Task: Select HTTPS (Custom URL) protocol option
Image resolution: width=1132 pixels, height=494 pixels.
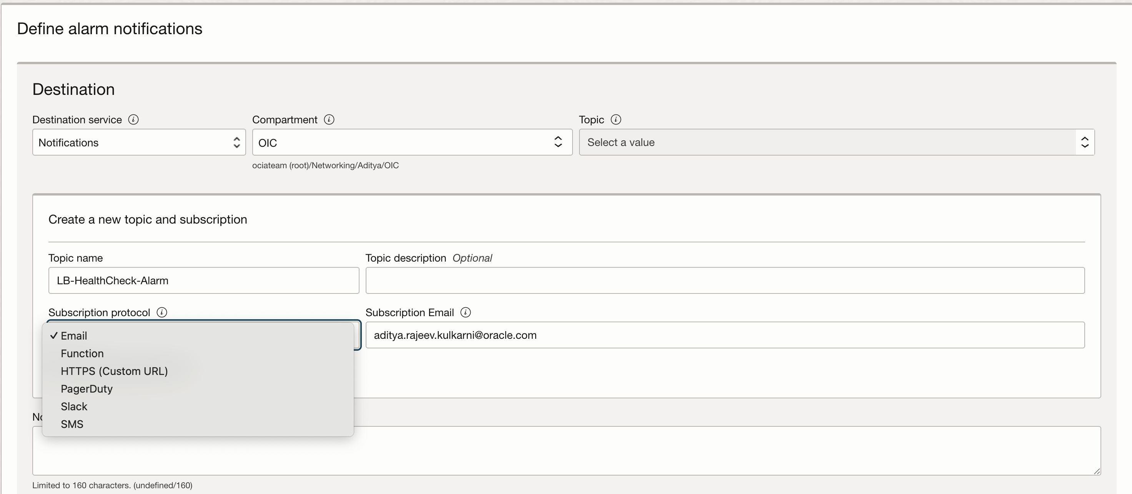Action: 114,371
